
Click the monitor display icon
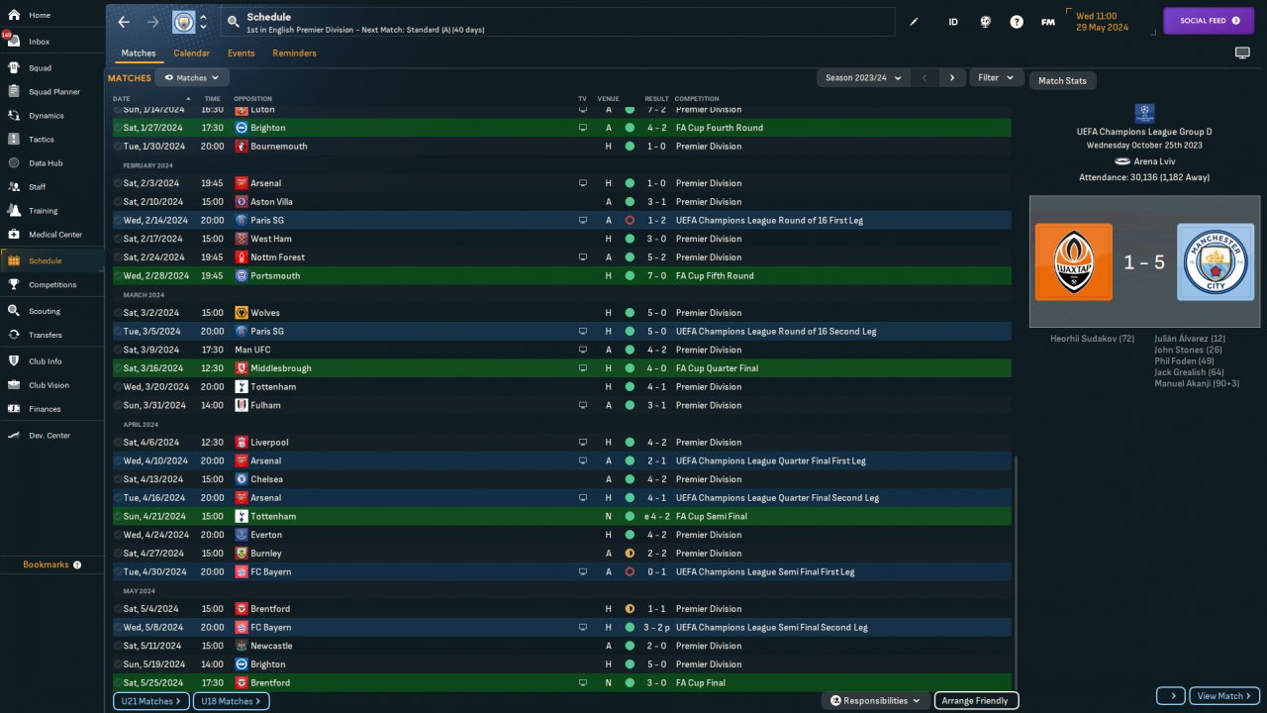(x=1242, y=52)
